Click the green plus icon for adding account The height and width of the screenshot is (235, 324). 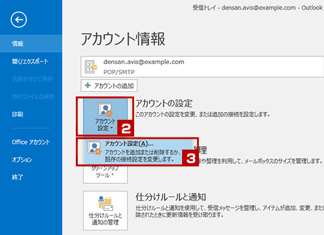click(x=87, y=85)
